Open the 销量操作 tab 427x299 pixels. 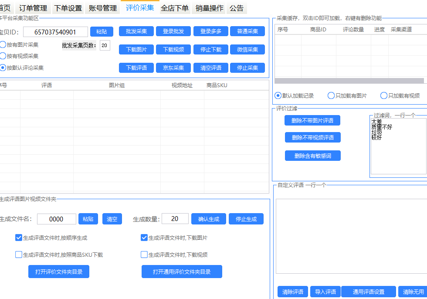pos(208,7)
